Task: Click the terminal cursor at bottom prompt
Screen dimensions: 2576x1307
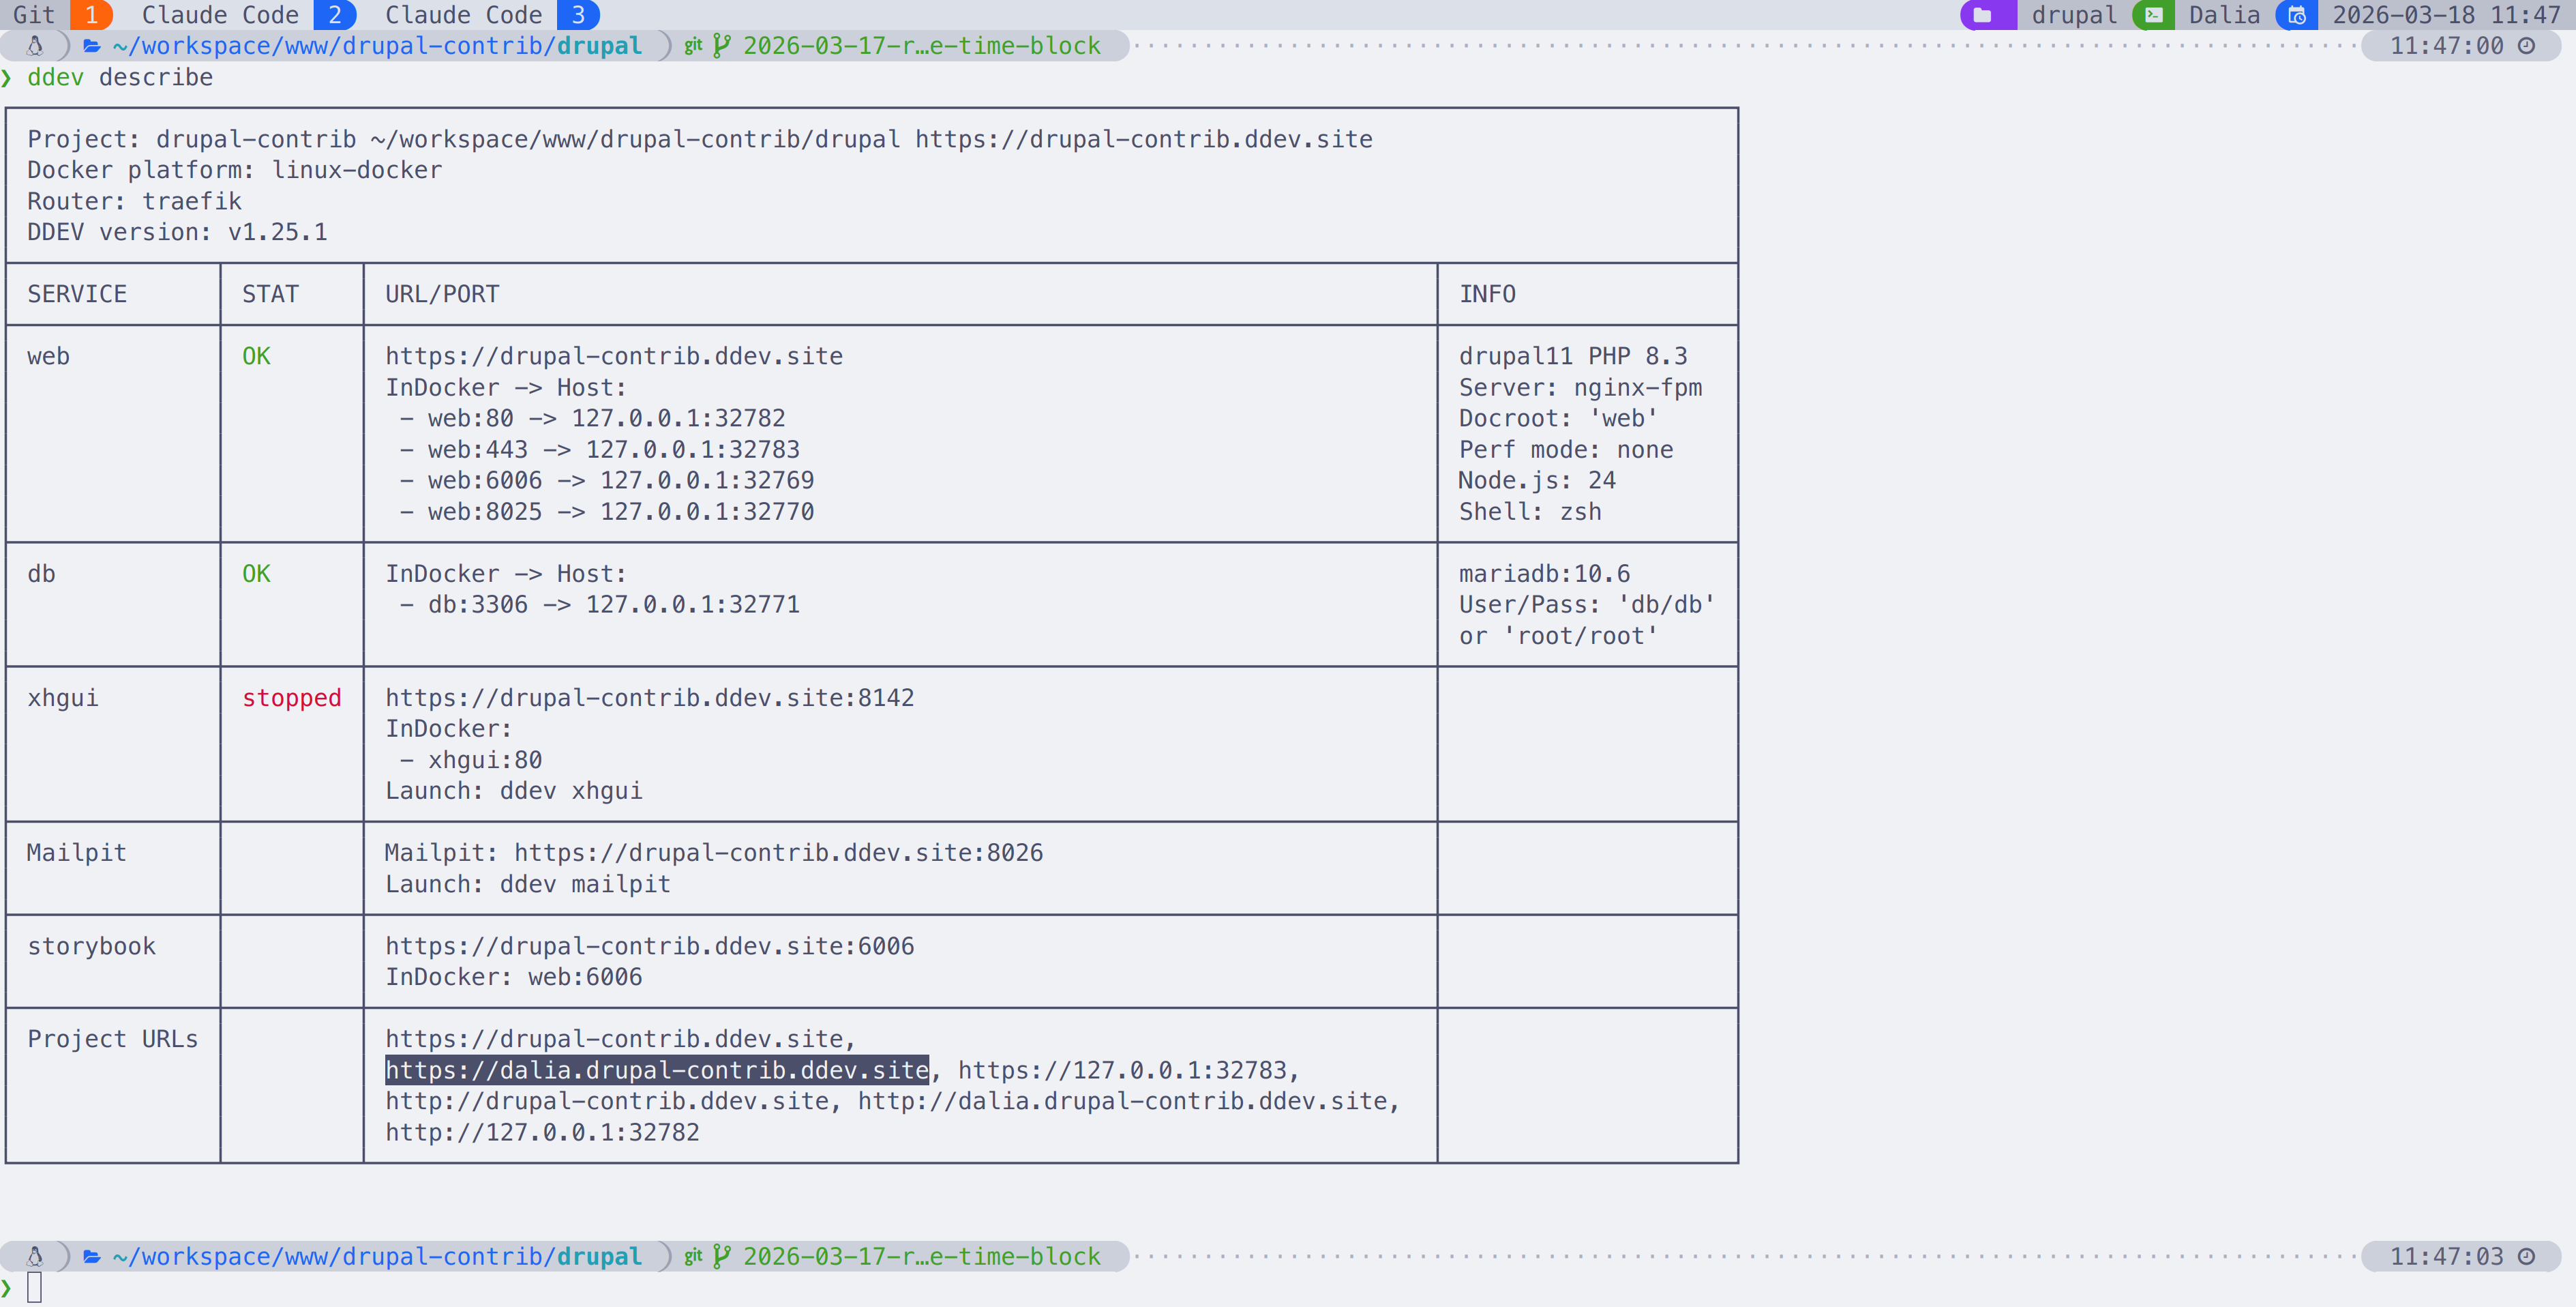Action: click(x=34, y=1288)
